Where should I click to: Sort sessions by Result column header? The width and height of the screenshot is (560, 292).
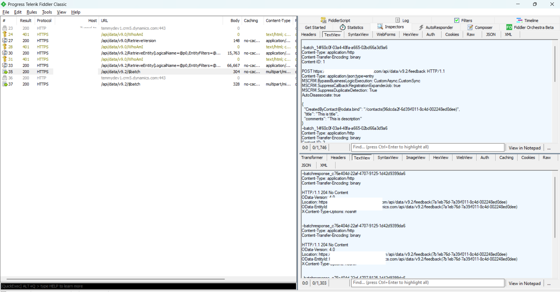coord(26,20)
